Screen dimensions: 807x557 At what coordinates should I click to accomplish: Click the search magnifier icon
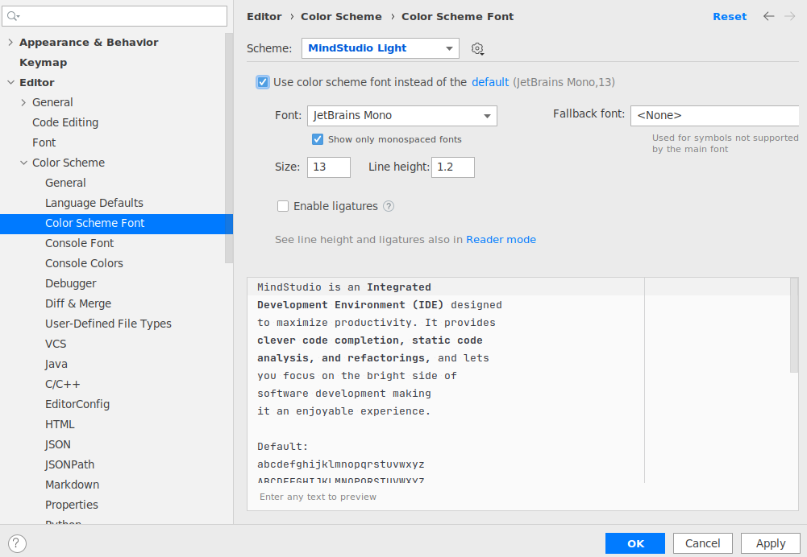[13, 16]
